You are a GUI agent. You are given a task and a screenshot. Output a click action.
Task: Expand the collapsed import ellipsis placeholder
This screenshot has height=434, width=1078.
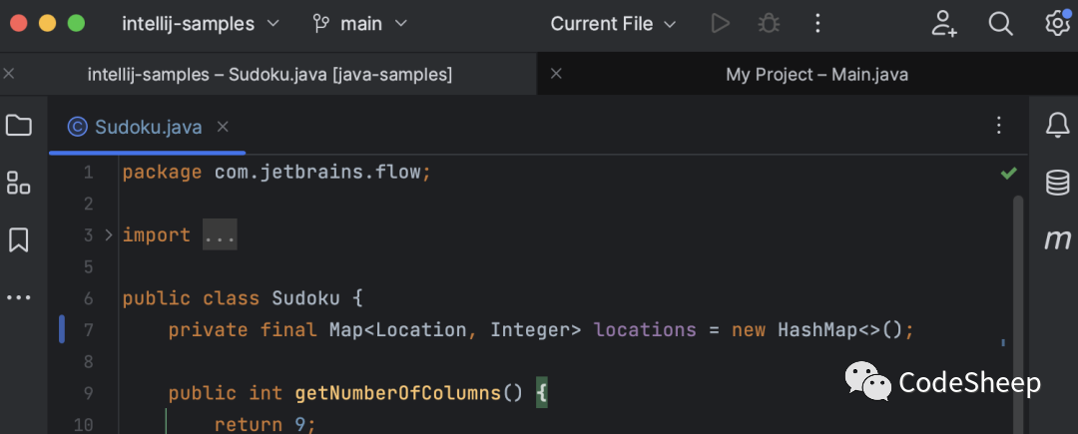220,234
